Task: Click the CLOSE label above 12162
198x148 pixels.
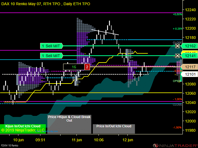Action: tap(177, 43)
